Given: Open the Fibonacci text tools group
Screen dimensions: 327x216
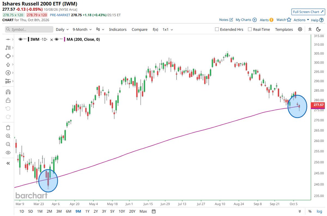Looking at the screenshot, I should coord(8,48).
